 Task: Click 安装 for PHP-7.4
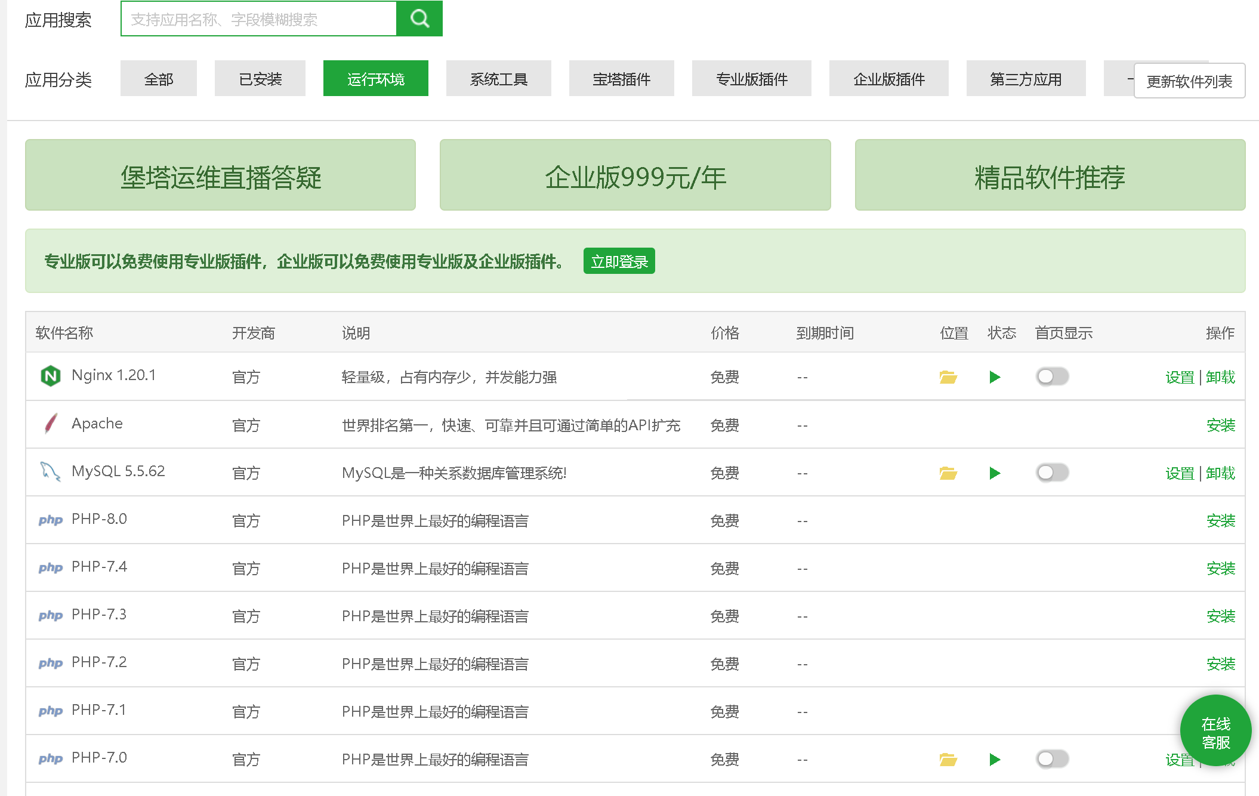click(x=1221, y=568)
